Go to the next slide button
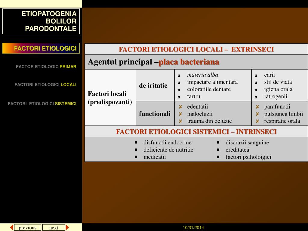This screenshot has width=308, height=231. [54, 227]
